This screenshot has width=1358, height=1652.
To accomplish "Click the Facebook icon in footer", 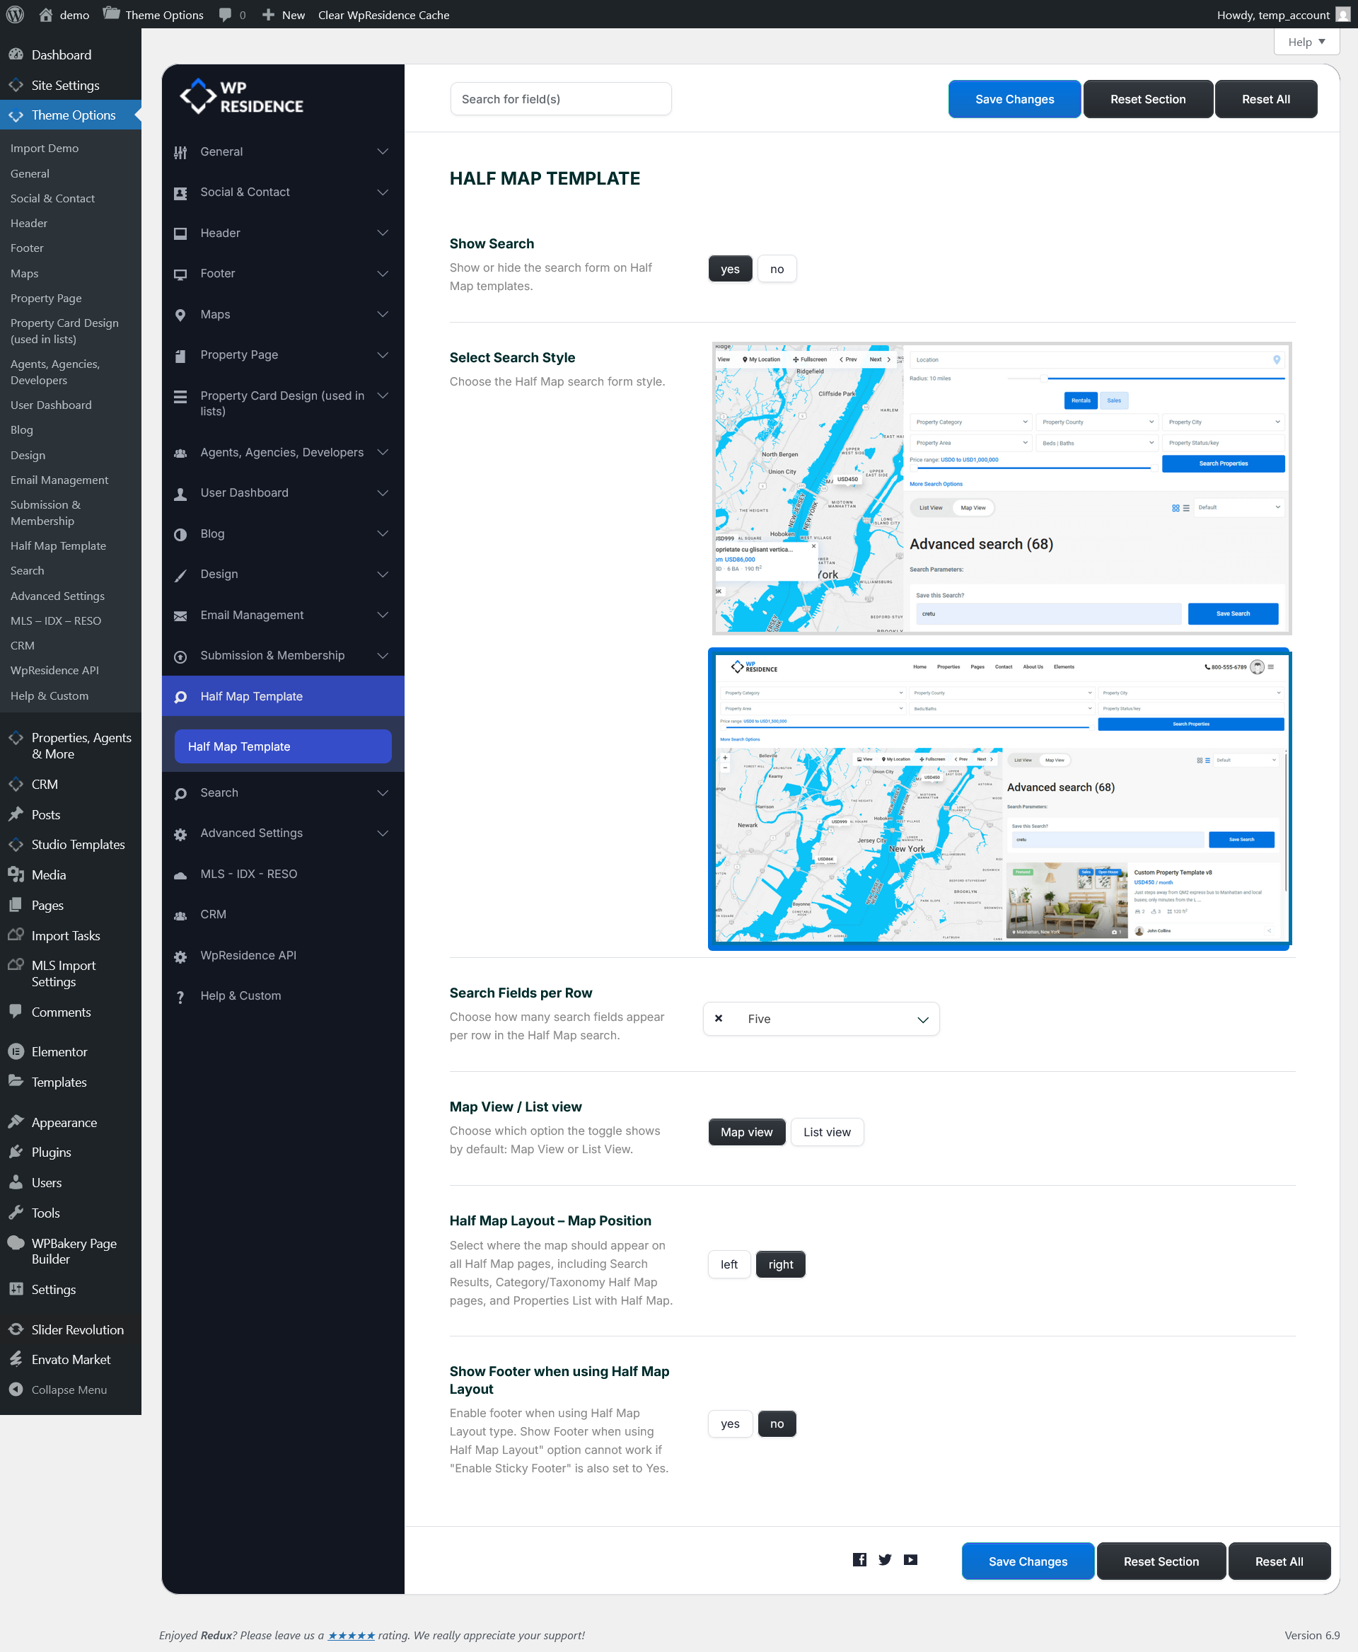I will (x=859, y=1559).
